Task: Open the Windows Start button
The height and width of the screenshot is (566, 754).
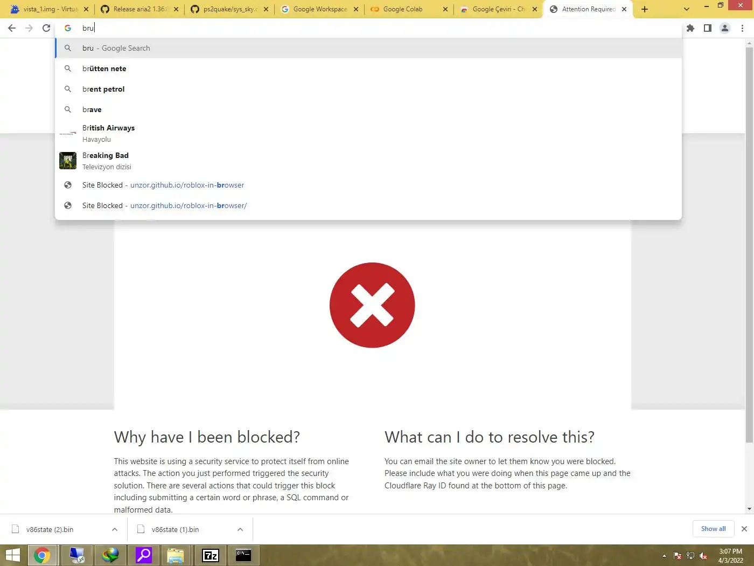Action: [x=13, y=555]
